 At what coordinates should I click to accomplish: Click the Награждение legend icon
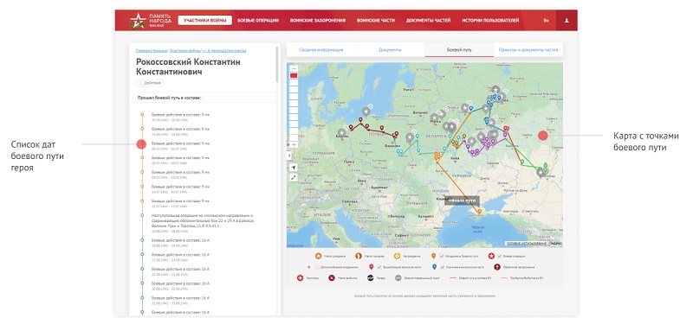click(397, 256)
